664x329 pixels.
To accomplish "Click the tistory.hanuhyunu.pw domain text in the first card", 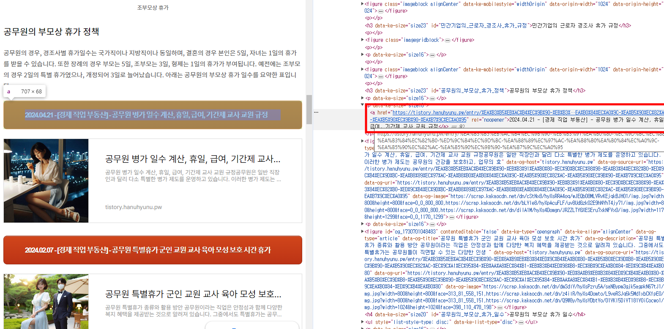I will coord(134,207).
